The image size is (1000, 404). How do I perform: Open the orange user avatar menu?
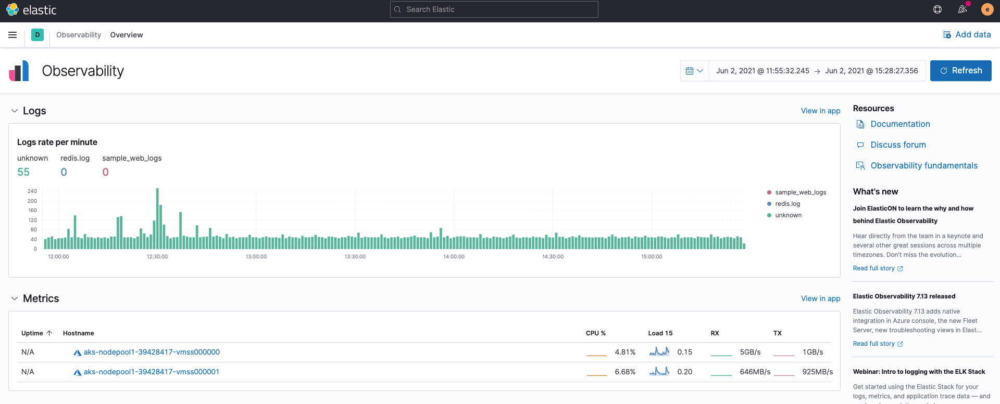[987, 9]
